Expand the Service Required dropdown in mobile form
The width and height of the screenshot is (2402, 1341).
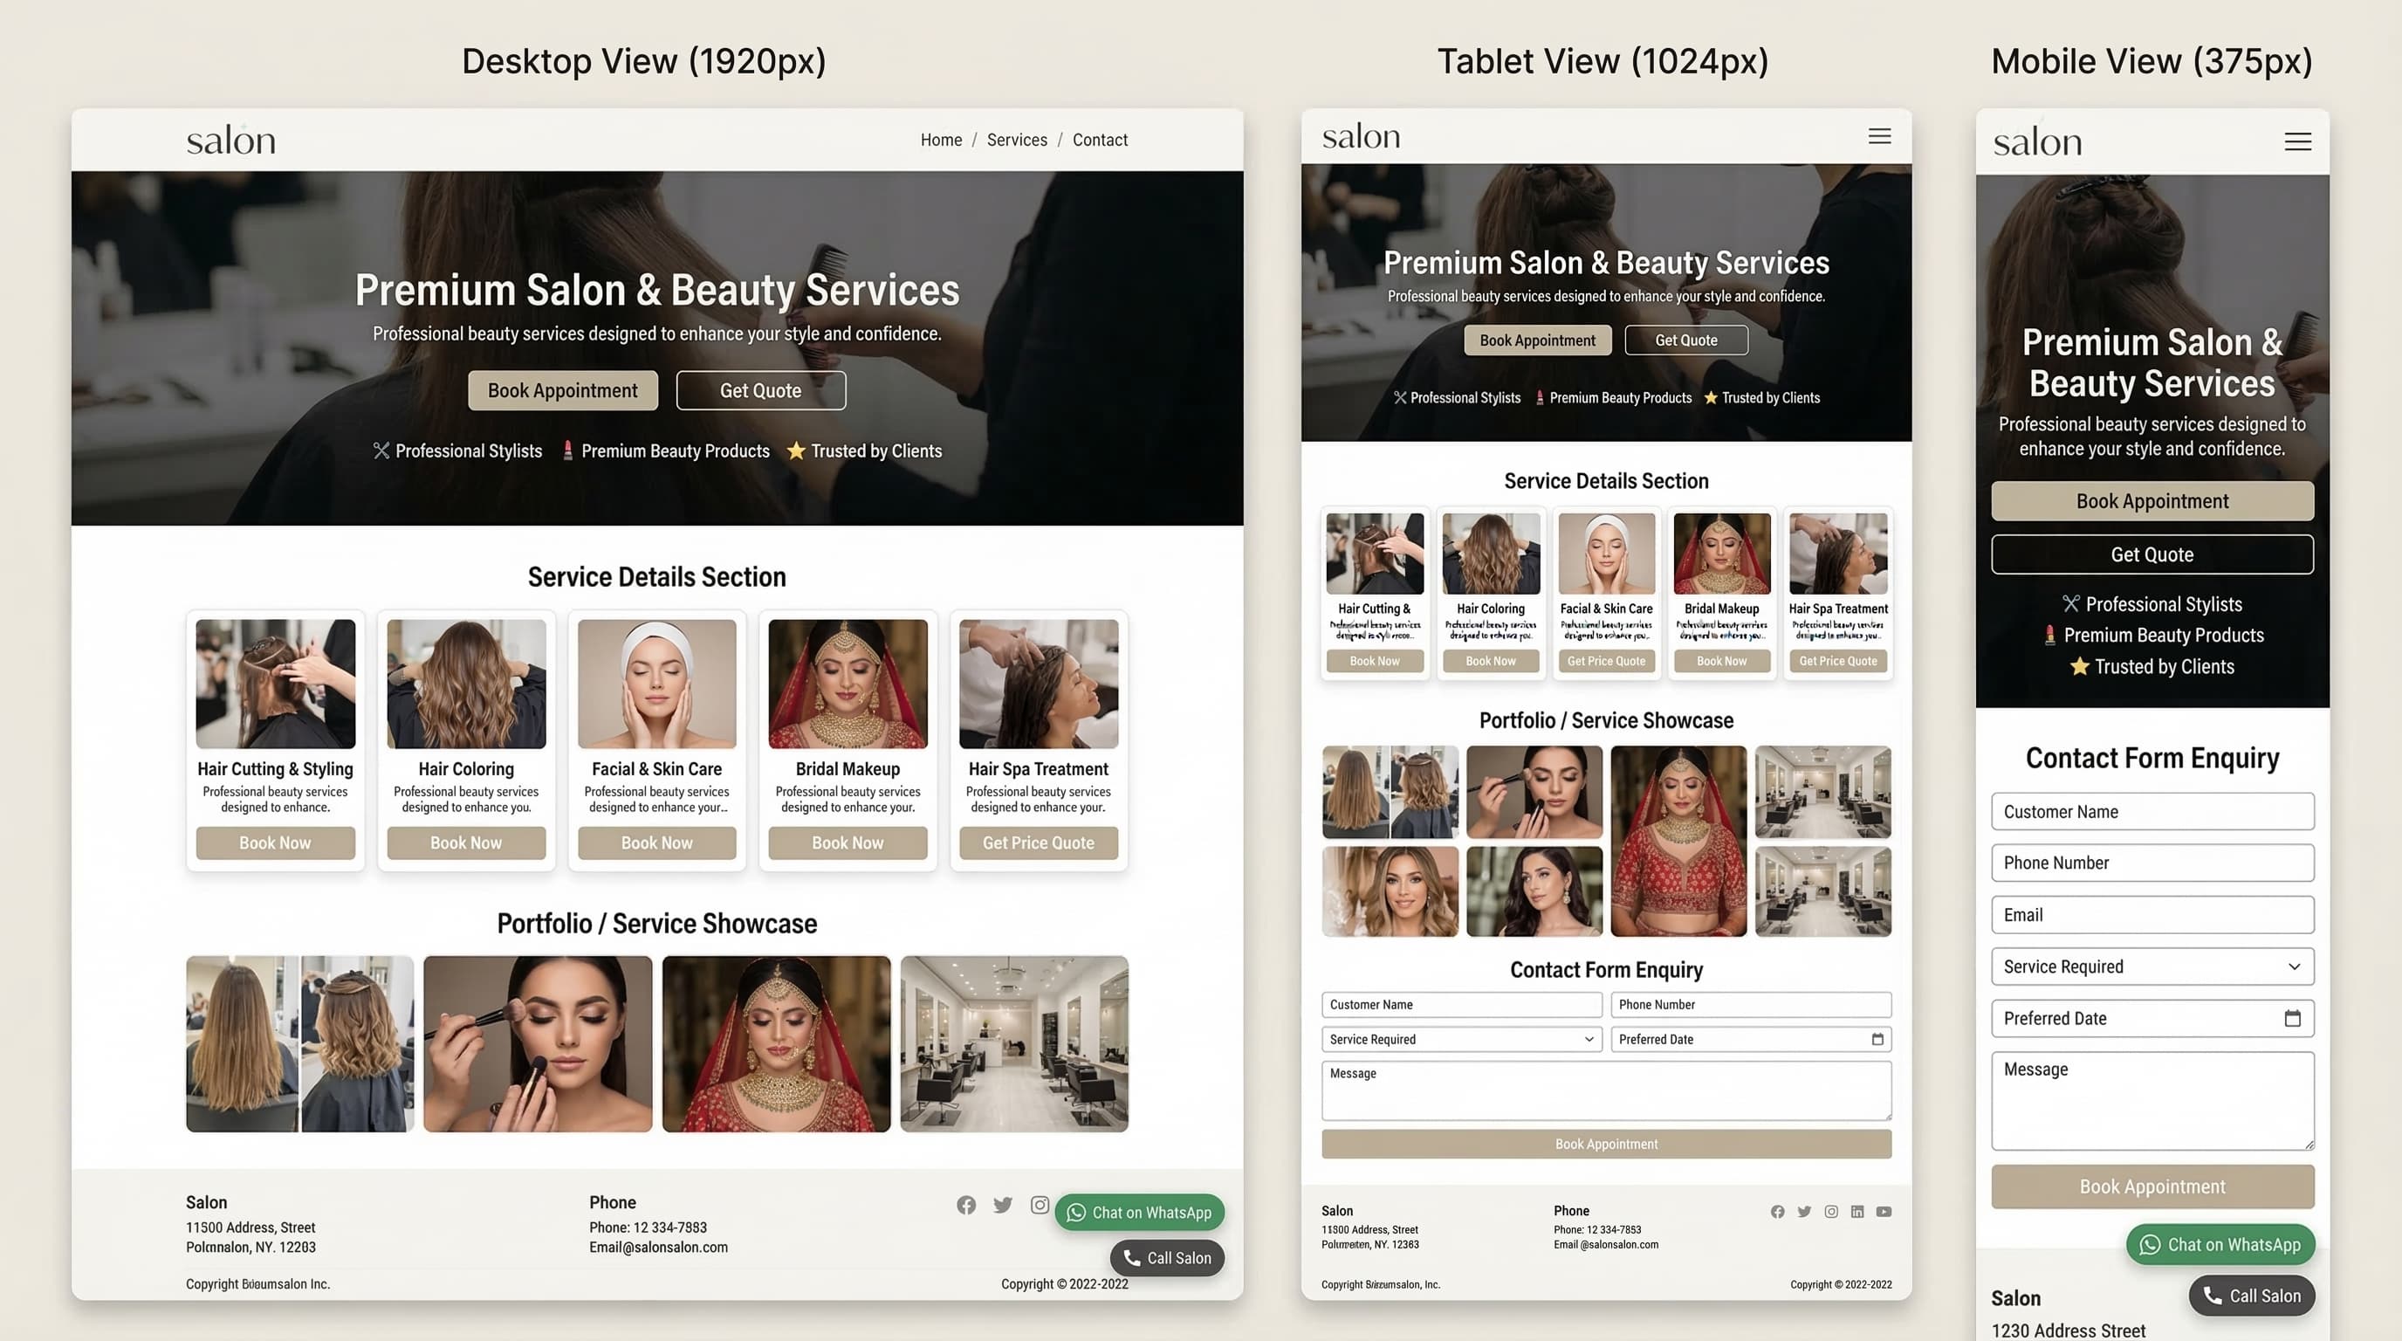coord(2152,966)
